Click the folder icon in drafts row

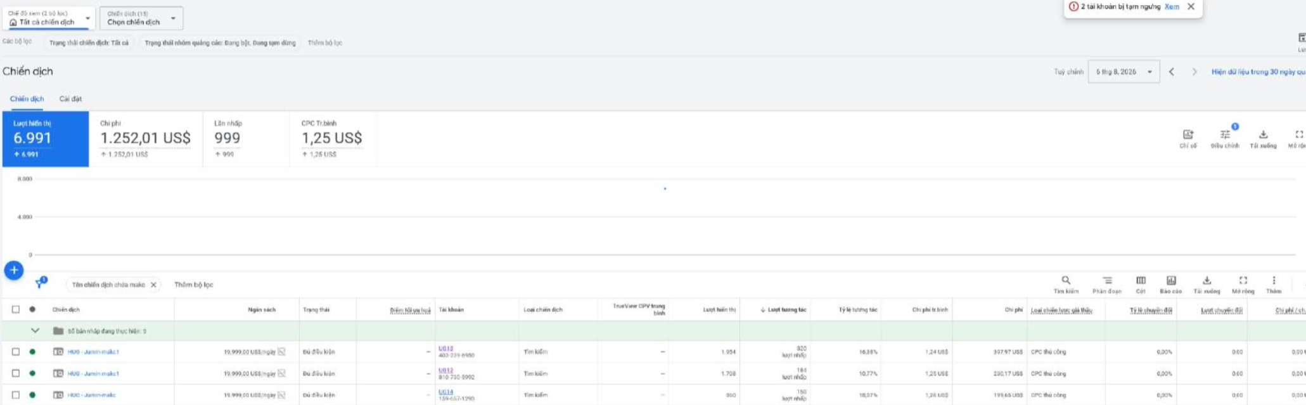pos(58,331)
